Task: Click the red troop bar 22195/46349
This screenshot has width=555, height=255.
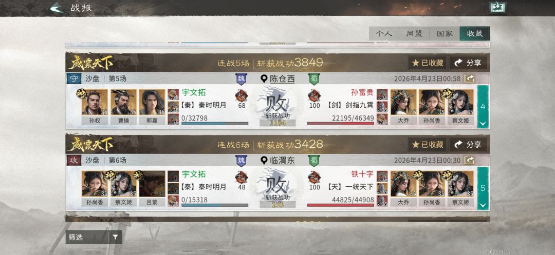Action: click(341, 123)
